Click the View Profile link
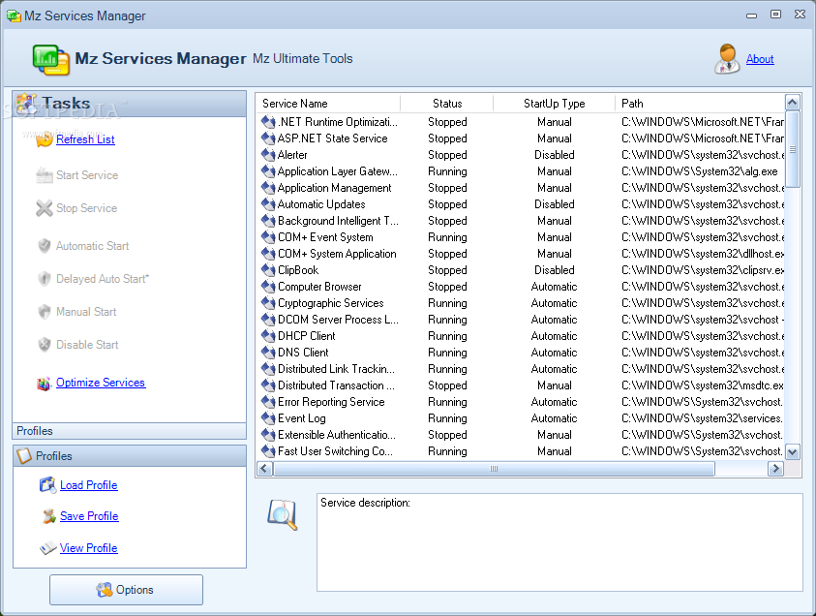Viewport: 816px width, 616px height. [x=88, y=548]
